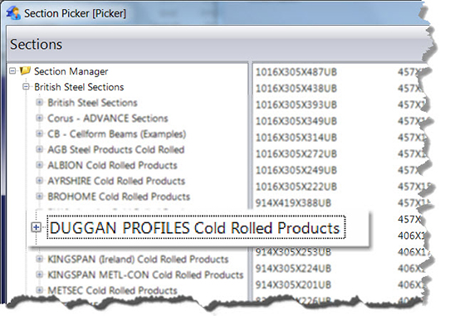Pick section 1016X305X487UB

point(296,72)
